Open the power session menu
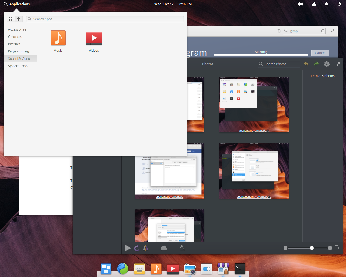Screen dimensions: 346x277 [339, 4]
